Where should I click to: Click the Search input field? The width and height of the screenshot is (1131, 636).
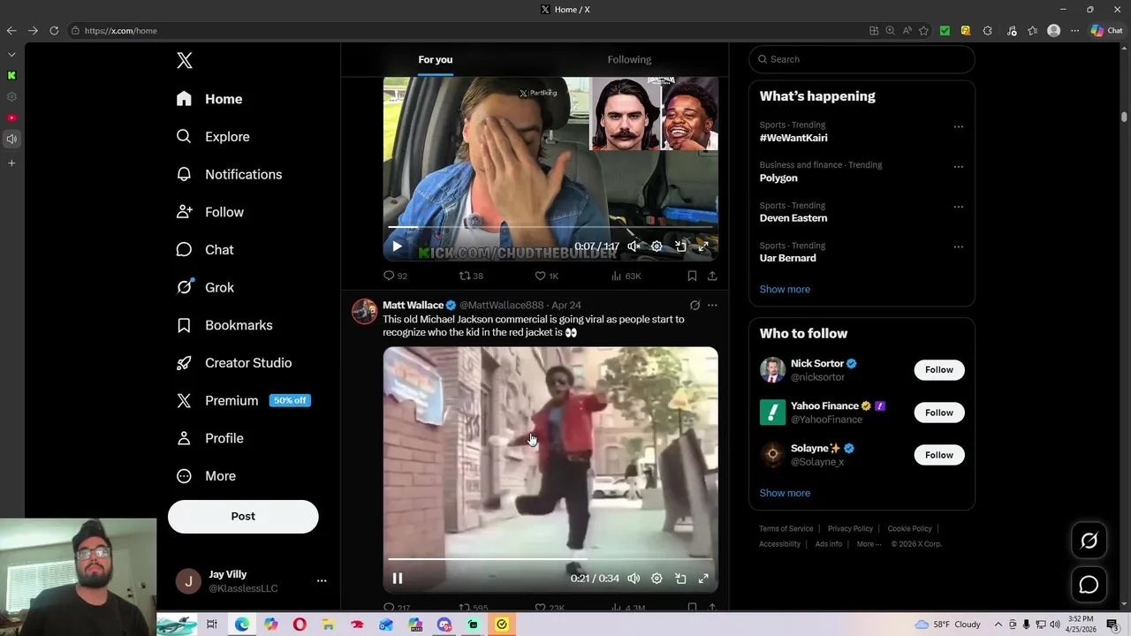tap(862, 59)
